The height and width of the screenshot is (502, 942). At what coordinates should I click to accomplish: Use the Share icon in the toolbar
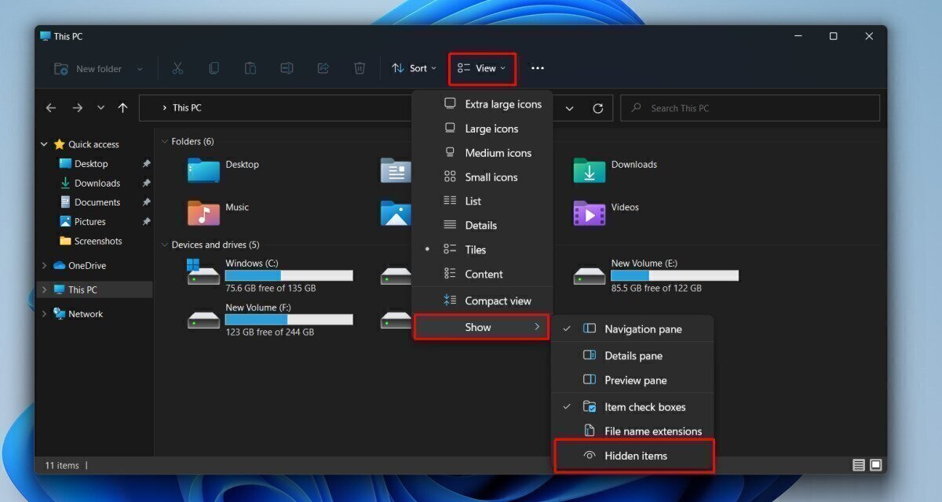click(x=323, y=68)
